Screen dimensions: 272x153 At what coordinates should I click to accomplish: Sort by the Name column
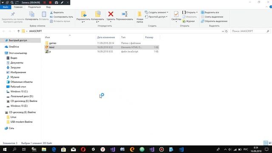point(47,37)
